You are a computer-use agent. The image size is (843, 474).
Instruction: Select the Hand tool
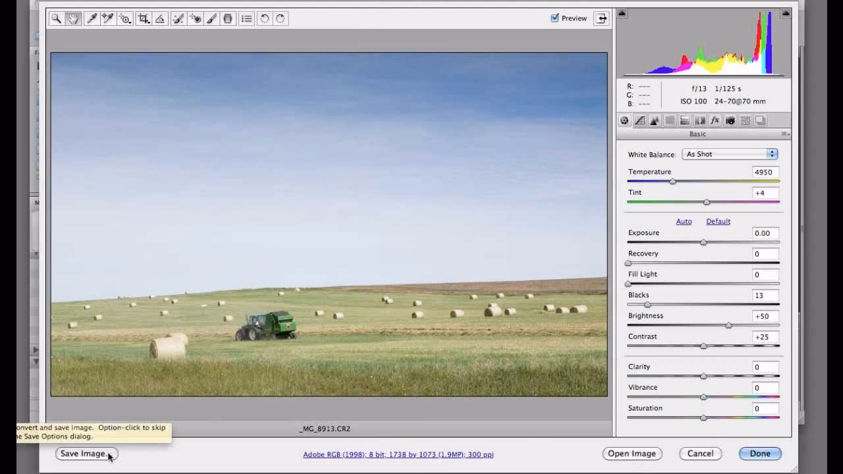click(x=72, y=18)
